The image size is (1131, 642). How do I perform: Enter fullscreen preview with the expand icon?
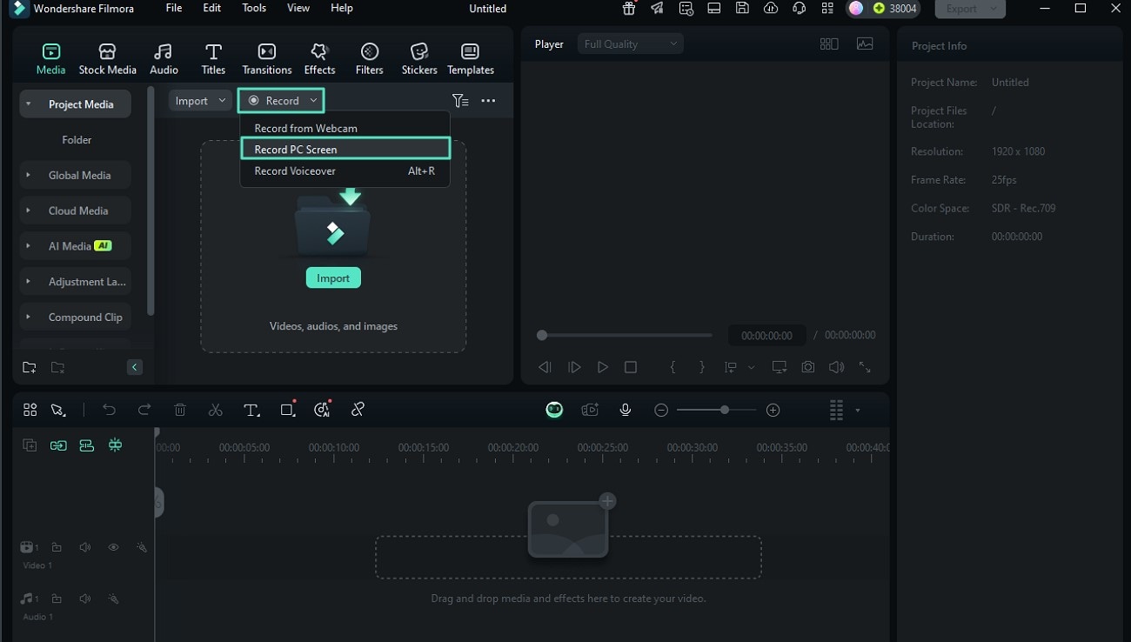(865, 367)
